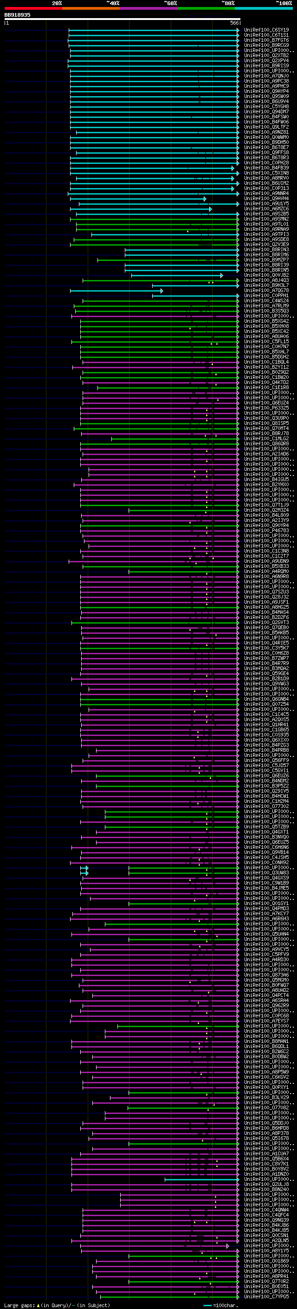This screenshot has height=1309, width=297.
Task: Select hit label UniRef100_C5YGH8
Action: (x=266, y=106)
